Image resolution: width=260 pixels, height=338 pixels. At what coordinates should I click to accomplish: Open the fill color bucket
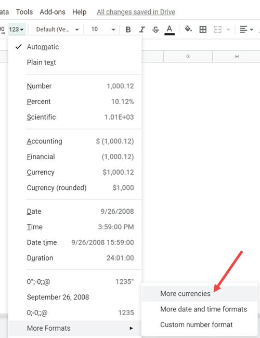[x=188, y=29]
